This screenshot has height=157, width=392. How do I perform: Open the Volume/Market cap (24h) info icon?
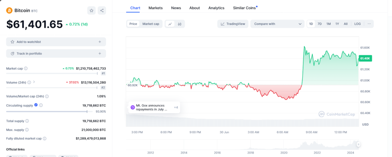47,96
